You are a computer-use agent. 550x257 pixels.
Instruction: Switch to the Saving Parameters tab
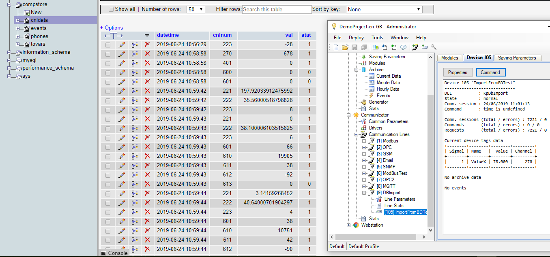517,58
